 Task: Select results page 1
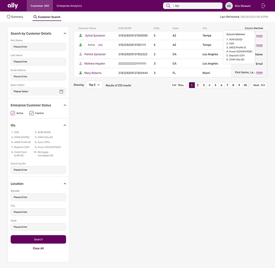point(192,85)
